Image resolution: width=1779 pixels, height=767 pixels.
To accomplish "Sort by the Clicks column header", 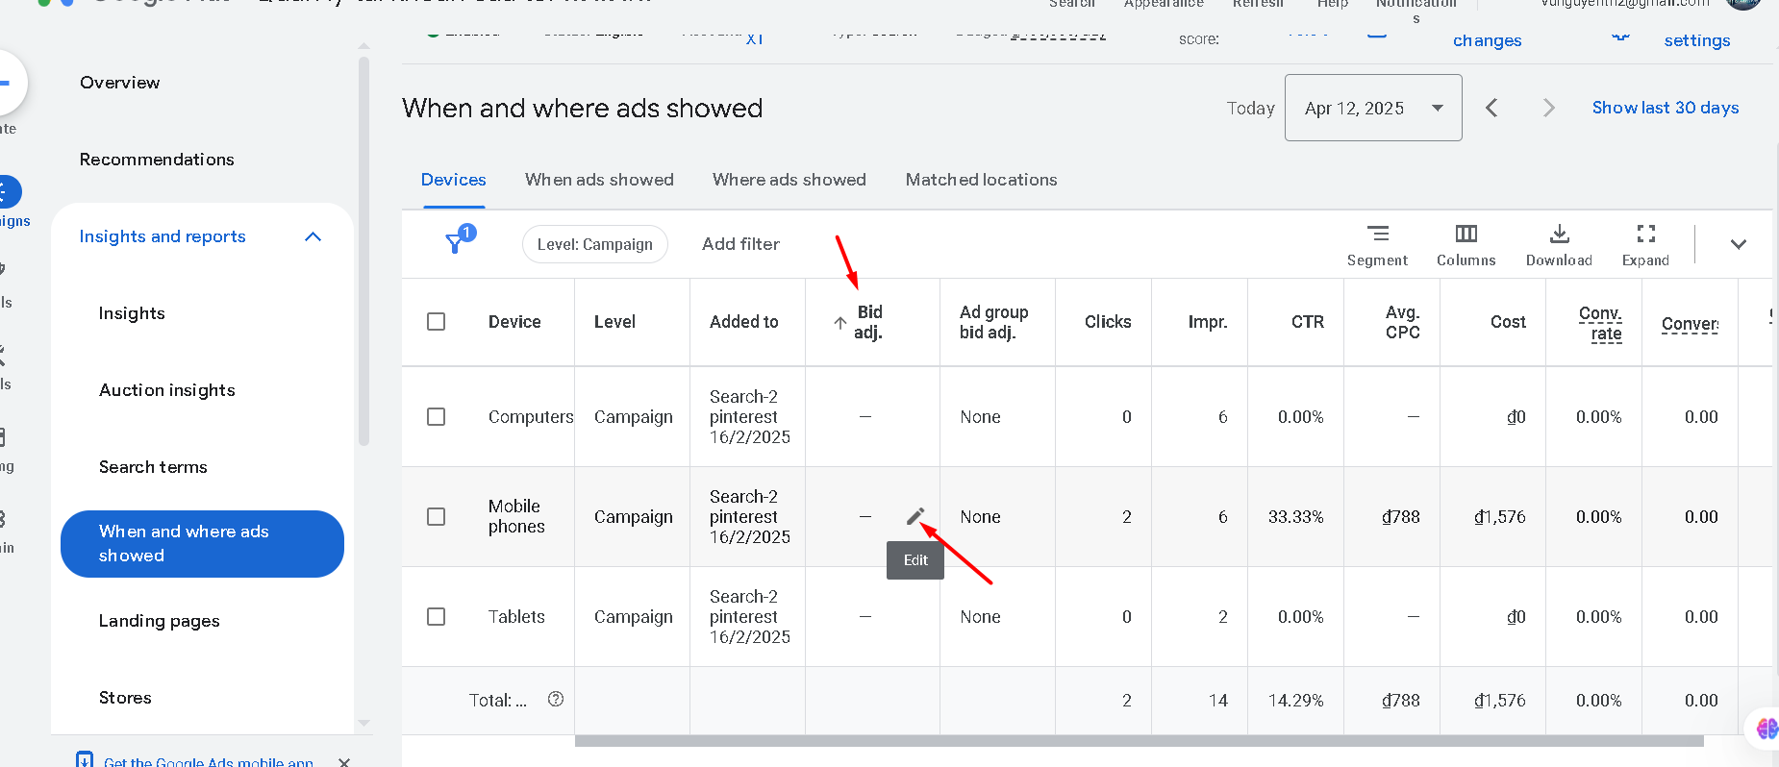I will pyautogui.click(x=1108, y=322).
